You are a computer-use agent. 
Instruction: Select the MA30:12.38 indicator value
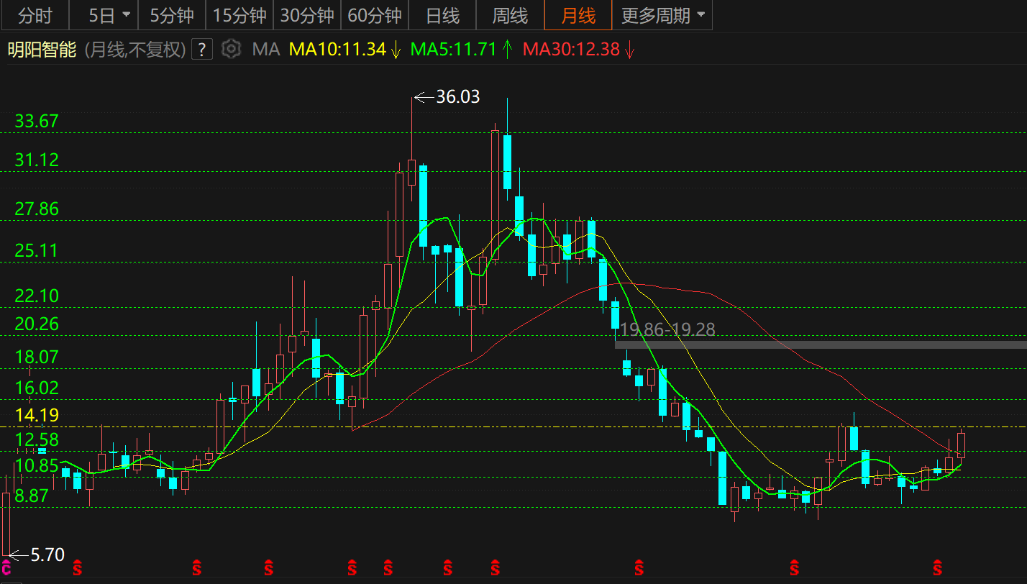point(571,50)
